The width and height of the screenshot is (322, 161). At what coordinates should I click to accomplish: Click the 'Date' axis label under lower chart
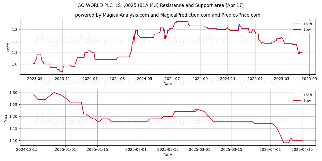point(168,155)
